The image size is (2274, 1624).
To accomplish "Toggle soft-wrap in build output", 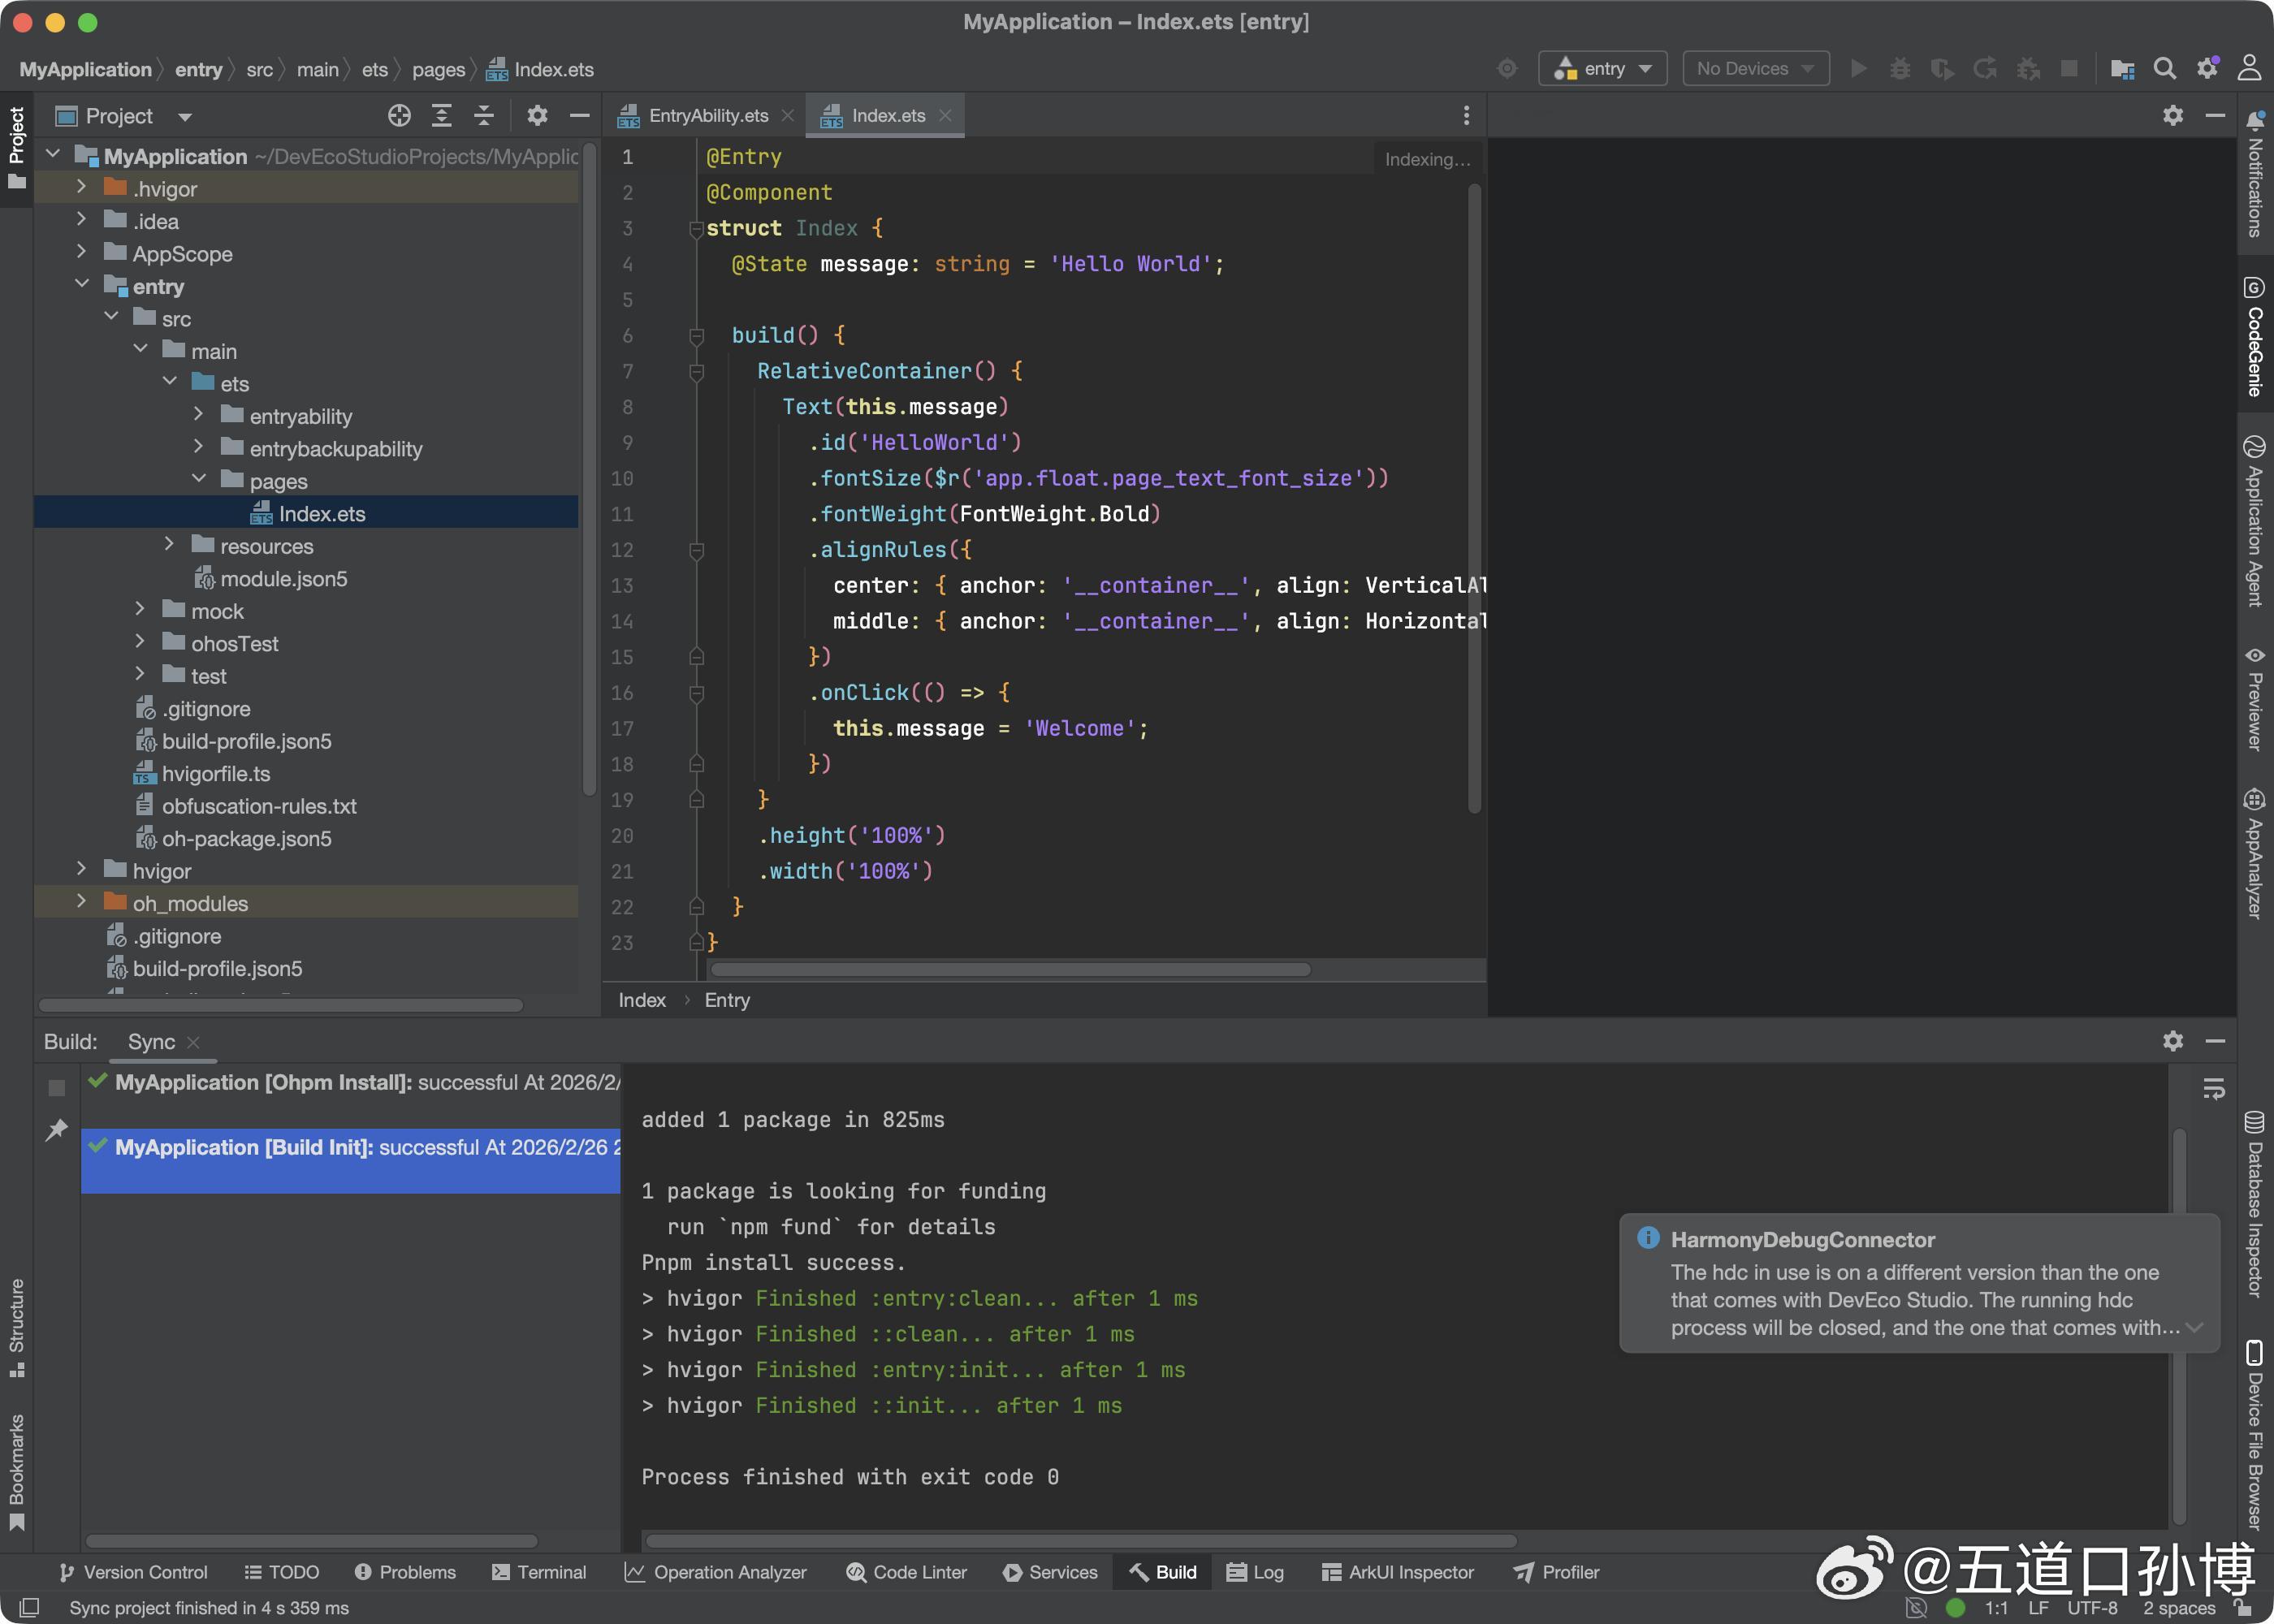I will coord(2214,1088).
